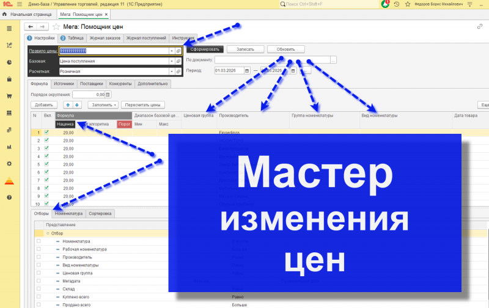The width and height of the screenshot is (489, 308).
Task: Click Пересчитать цены button
Action: click(x=143, y=105)
